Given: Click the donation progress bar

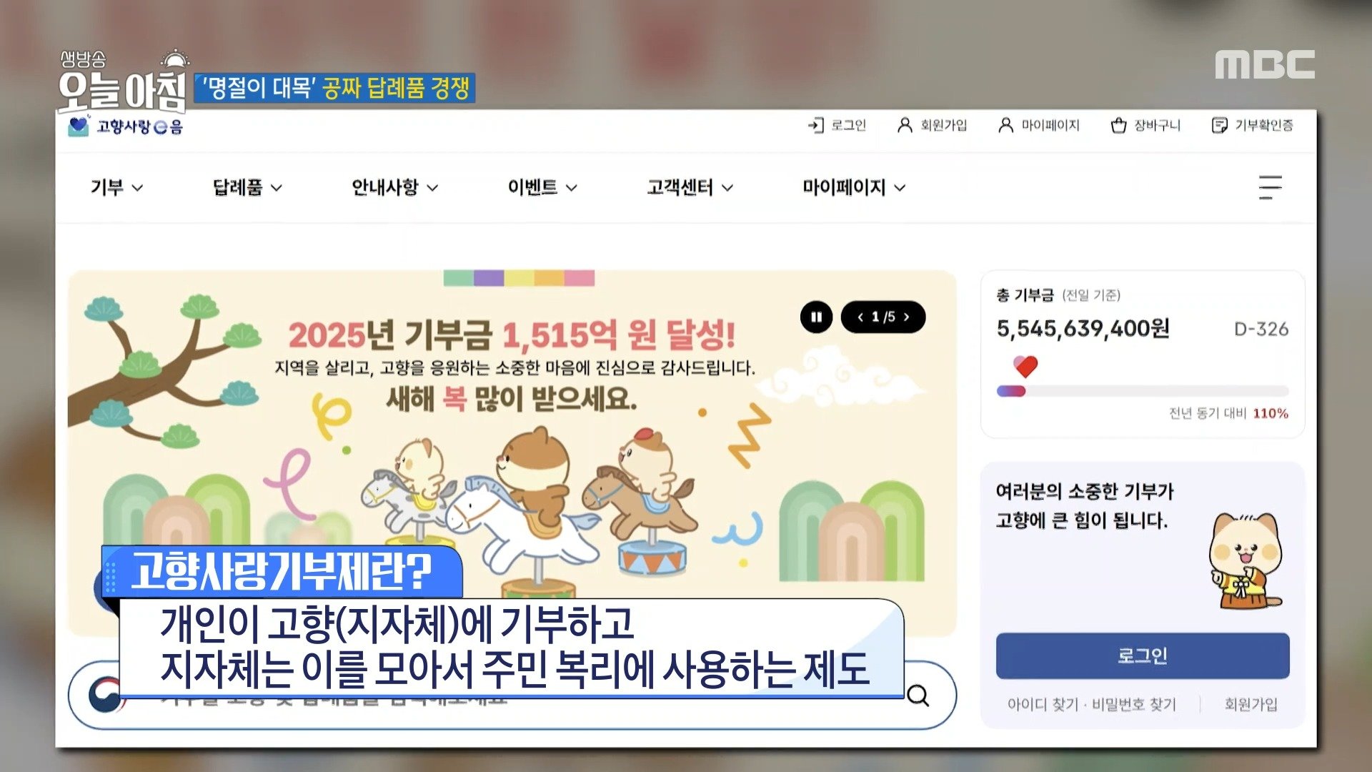Looking at the screenshot, I should 1143,391.
